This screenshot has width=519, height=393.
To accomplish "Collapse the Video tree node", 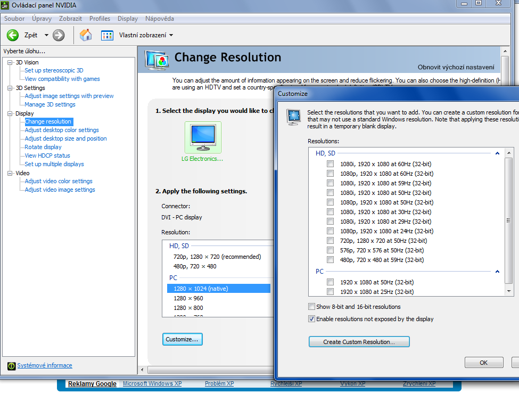I will [10, 173].
